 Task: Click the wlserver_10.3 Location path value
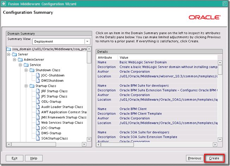click(169, 76)
